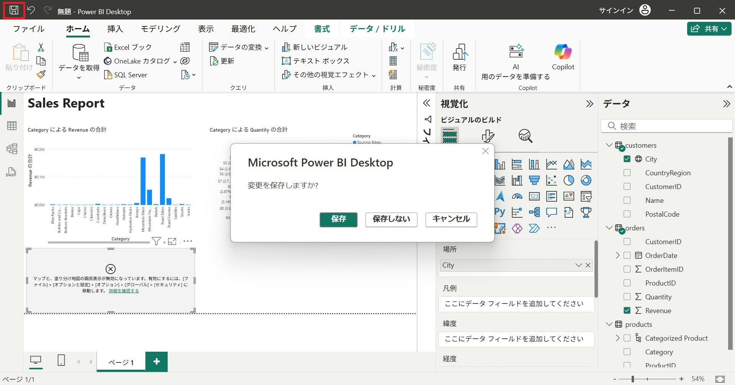Choose the scatter chart visualization icon
735x385 pixels.
[551, 180]
